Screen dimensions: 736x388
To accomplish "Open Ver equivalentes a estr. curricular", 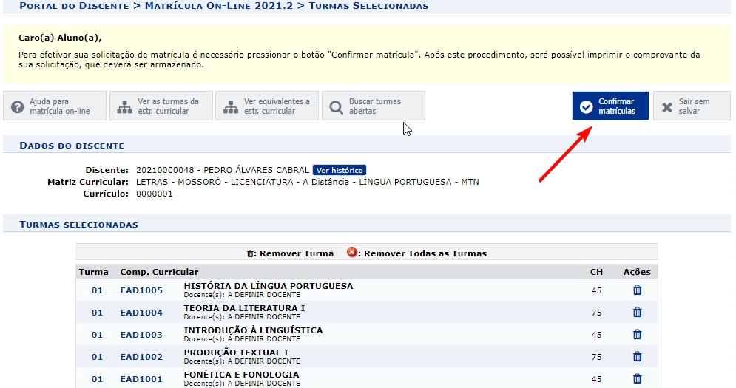I will click(267, 106).
